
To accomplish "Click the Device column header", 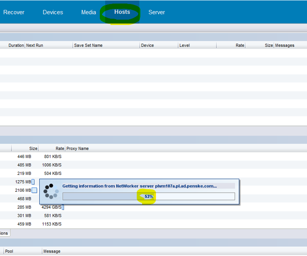I will coord(147,45).
